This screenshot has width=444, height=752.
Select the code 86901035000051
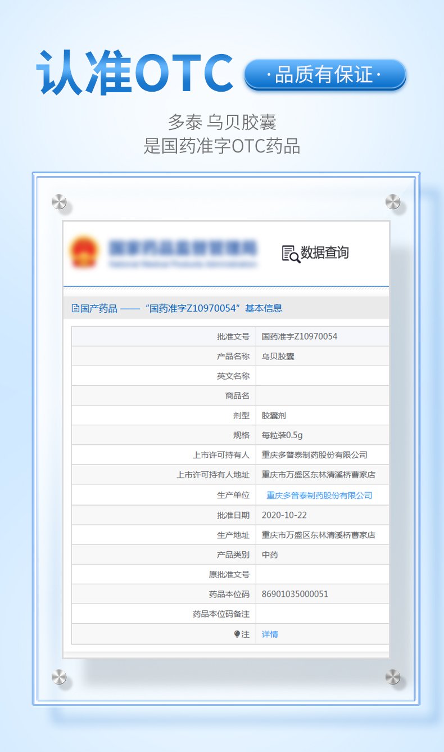[x=295, y=594]
